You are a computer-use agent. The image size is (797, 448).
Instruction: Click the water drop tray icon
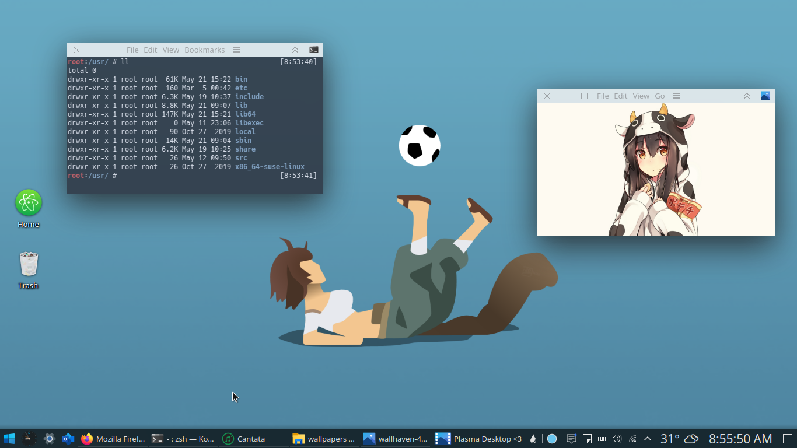click(x=533, y=439)
